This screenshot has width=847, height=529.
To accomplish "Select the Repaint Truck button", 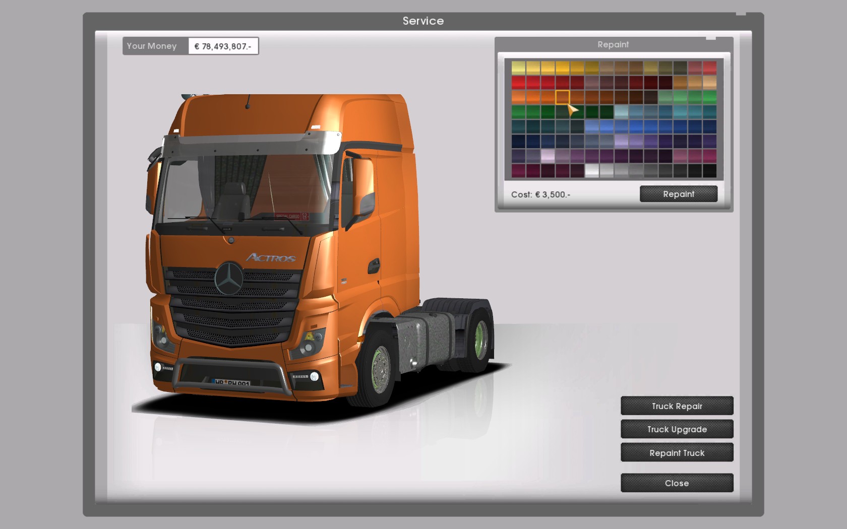I will click(677, 453).
